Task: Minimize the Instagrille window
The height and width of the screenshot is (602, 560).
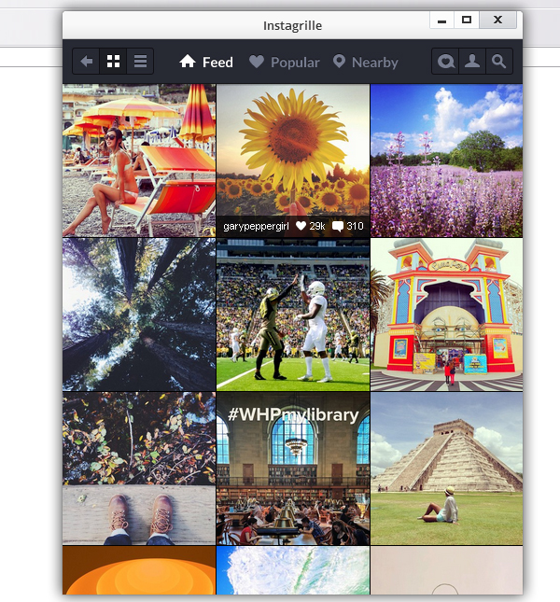Action: click(x=441, y=20)
